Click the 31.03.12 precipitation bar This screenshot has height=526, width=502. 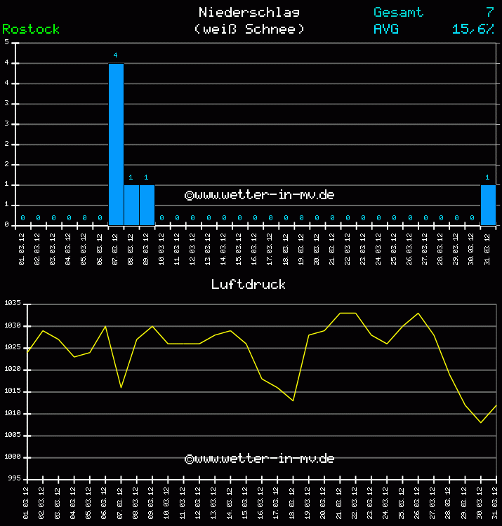click(x=488, y=205)
